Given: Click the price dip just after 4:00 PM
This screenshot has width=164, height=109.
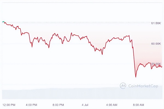Looking at the screenshot, I should (32, 47).
